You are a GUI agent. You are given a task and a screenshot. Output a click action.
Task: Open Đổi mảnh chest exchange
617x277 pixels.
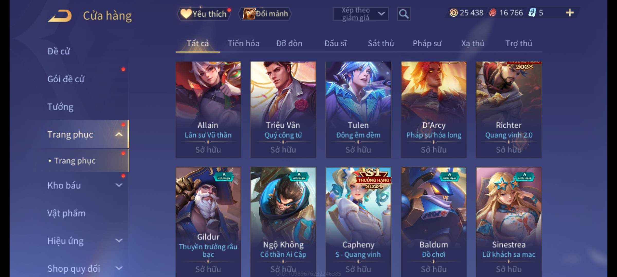tap(265, 14)
